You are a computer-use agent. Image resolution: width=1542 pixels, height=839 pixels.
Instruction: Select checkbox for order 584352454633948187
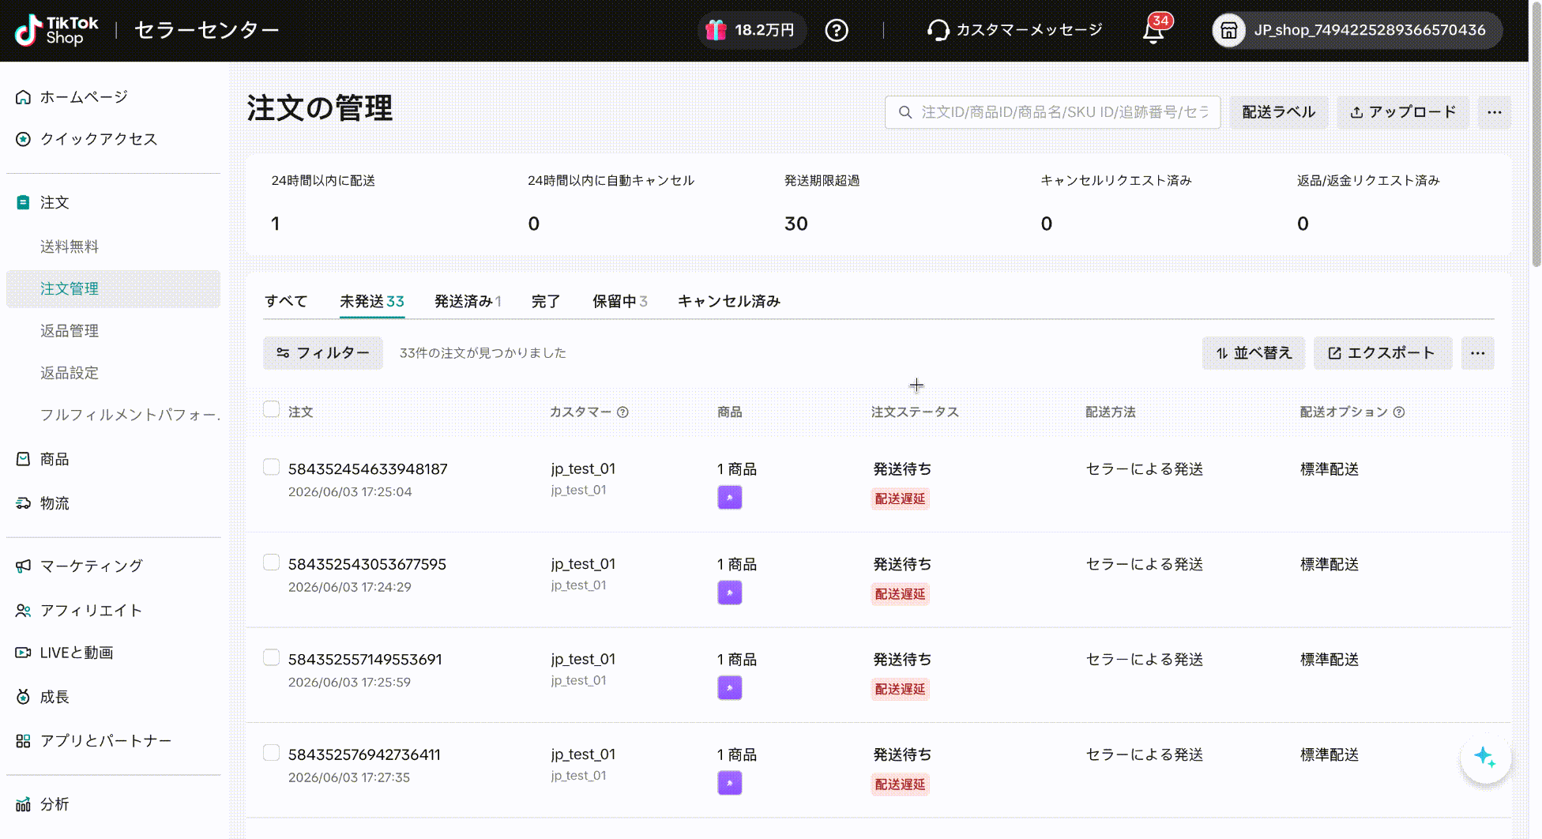coord(271,467)
